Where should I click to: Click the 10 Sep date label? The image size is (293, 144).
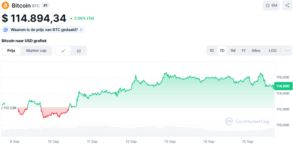coord(53,141)
